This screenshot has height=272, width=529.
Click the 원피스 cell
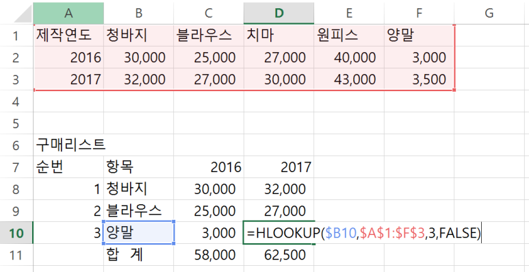click(349, 36)
